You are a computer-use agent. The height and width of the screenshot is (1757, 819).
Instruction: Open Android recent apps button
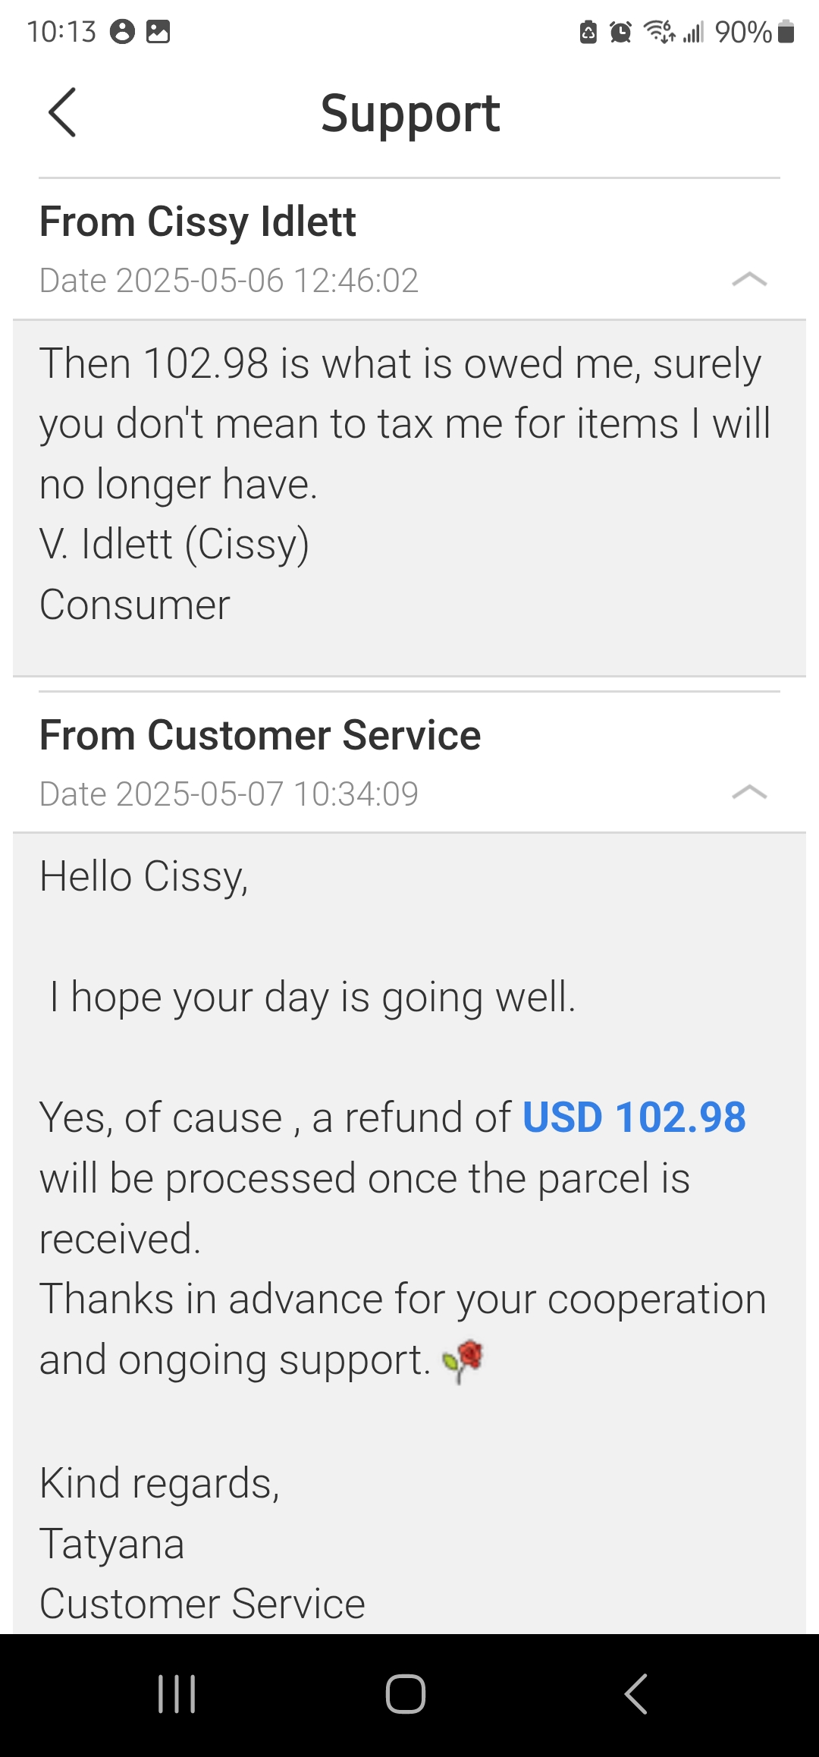click(x=177, y=1694)
